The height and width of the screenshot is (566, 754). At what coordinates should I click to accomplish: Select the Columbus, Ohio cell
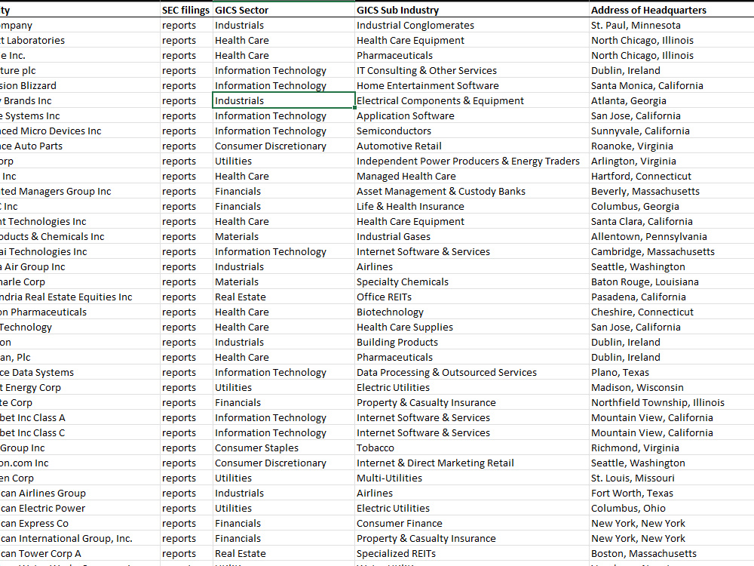pyautogui.click(x=671, y=508)
